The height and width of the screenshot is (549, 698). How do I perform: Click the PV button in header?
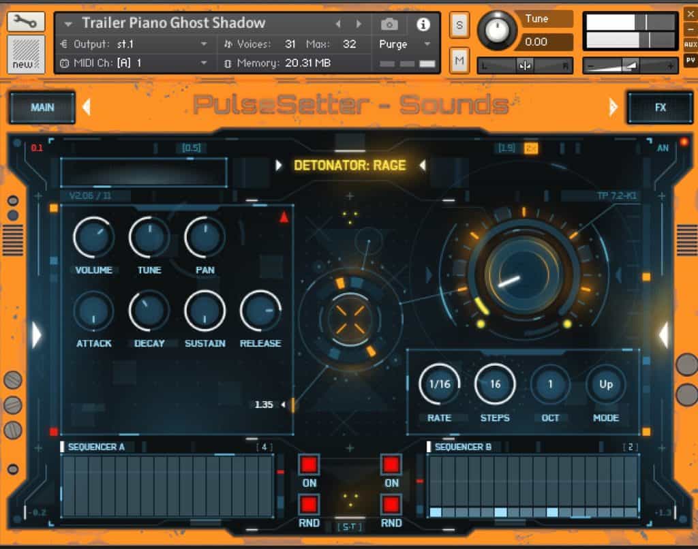tap(691, 60)
